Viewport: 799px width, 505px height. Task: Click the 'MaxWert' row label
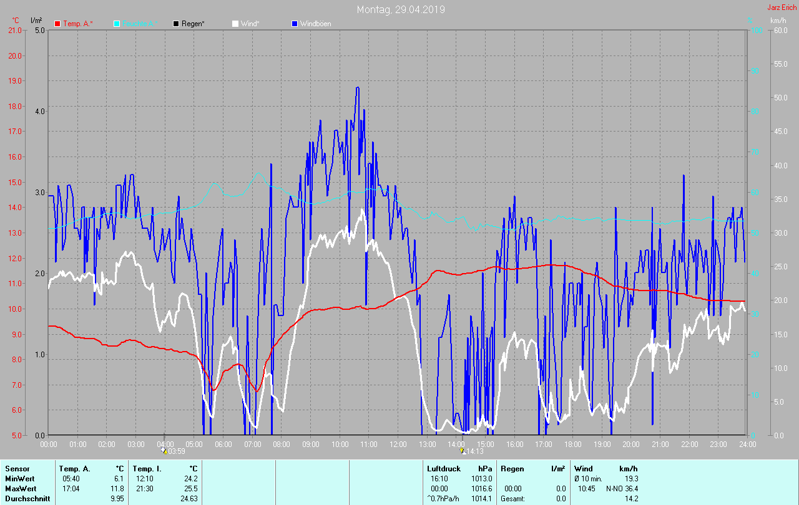pyautogui.click(x=20, y=488)
